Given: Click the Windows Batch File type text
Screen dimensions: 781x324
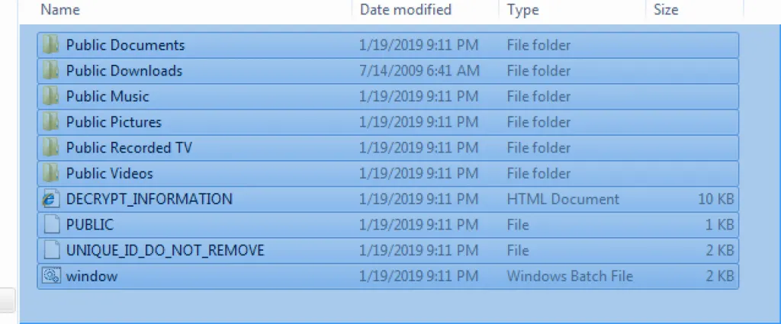Looking at the screenshot, I should click(570, 277).
